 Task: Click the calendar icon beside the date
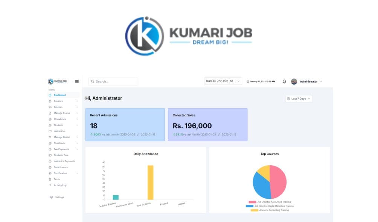point(248,82)
